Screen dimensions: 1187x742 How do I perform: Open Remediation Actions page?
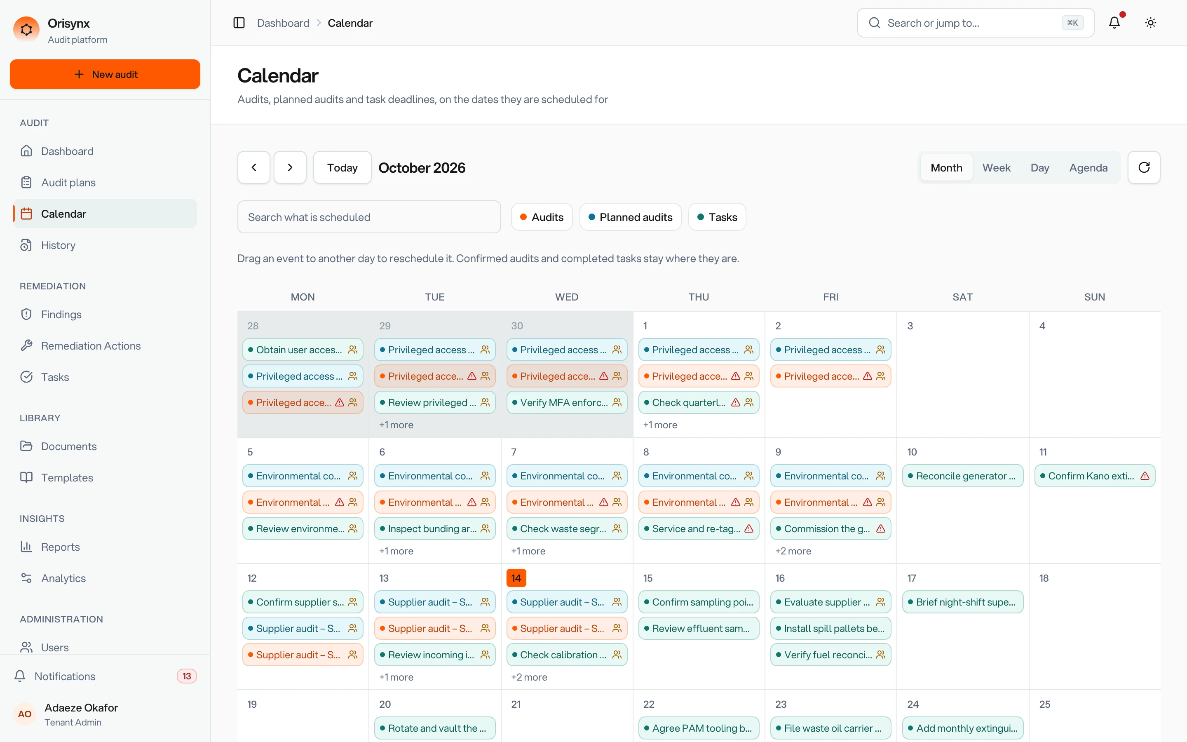coord(105,346)
